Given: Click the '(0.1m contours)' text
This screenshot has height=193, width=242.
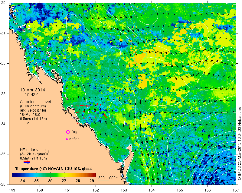Looking at the screenshot, I should point(33,106).
